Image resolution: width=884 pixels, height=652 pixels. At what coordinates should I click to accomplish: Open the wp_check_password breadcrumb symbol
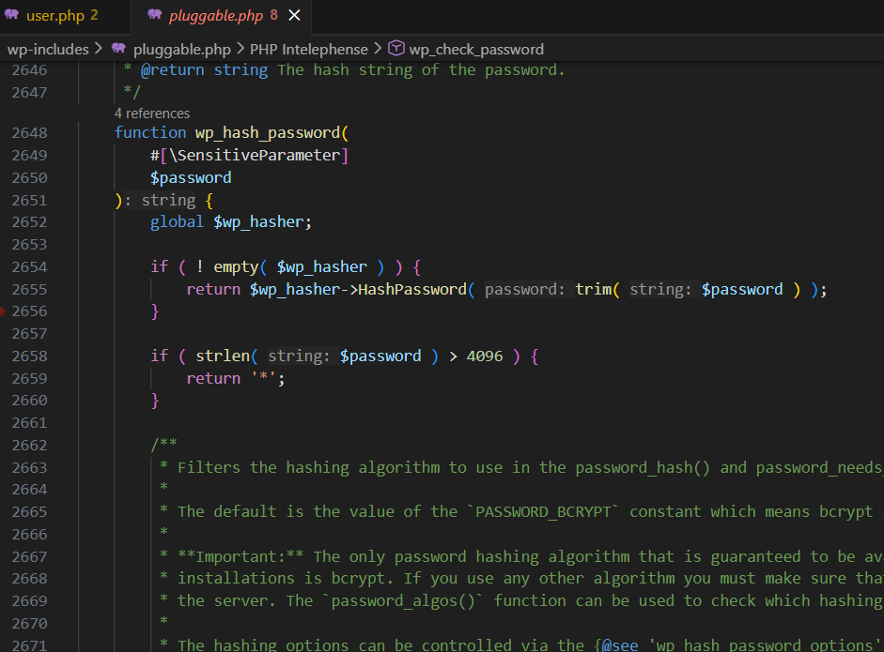476,49
